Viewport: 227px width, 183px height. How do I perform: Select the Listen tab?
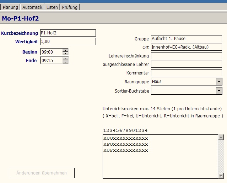[x=52, y=7]
